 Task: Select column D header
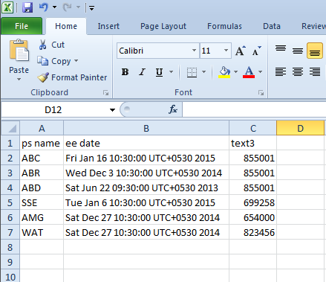click(x=300, y=128)
